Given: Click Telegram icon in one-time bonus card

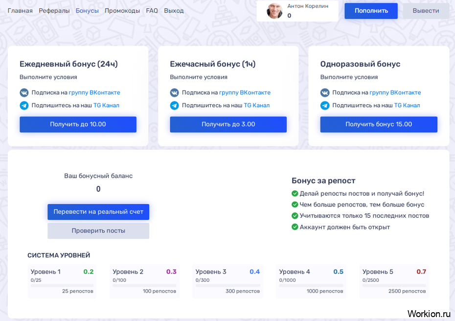Looking at the screenshot, I should coord(325,105).
